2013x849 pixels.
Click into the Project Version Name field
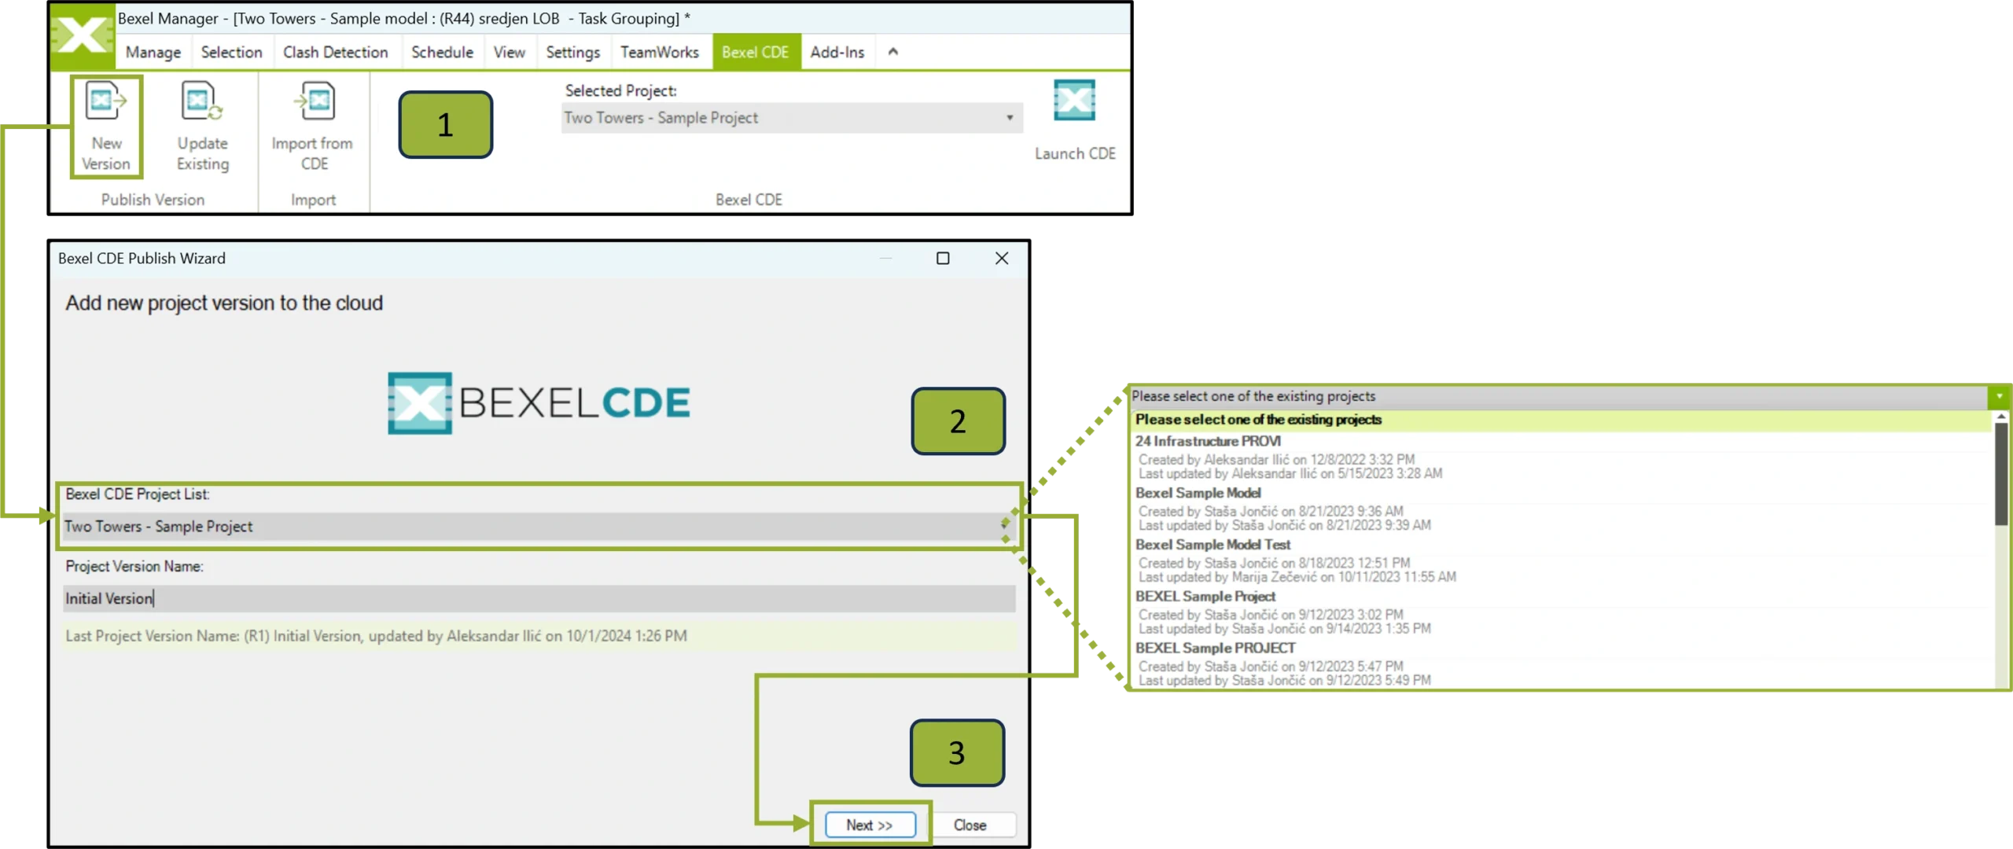539,599
